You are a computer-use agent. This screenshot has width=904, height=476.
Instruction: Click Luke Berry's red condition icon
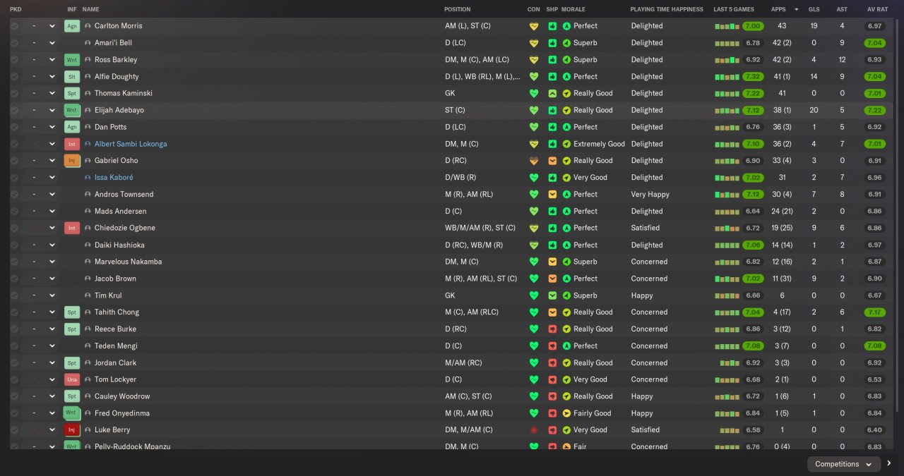point(534,430)
